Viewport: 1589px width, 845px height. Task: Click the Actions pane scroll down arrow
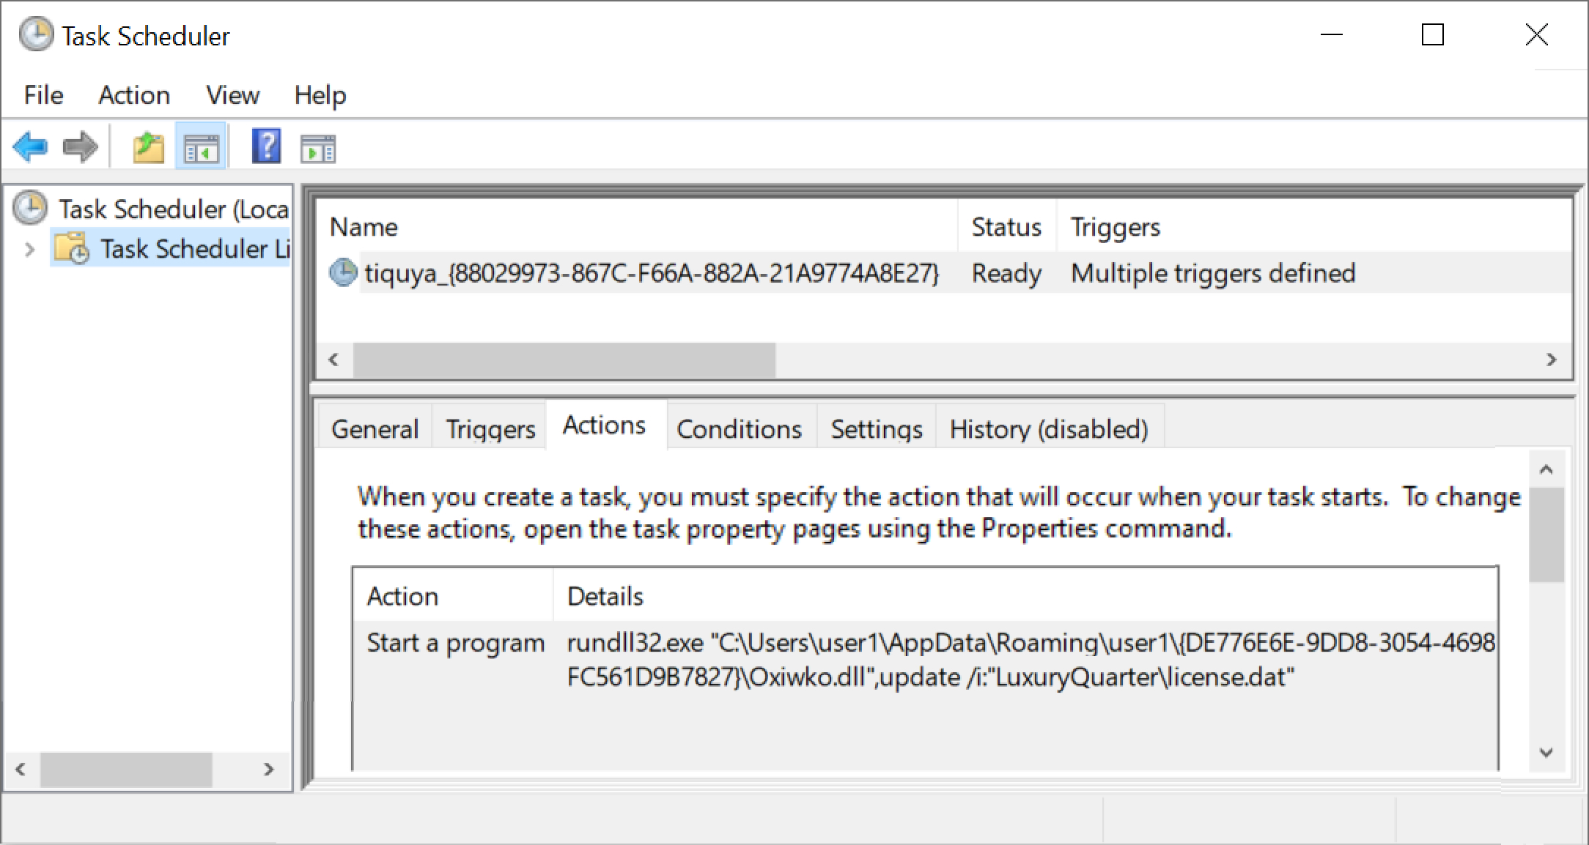click(x=1546, y=752)
